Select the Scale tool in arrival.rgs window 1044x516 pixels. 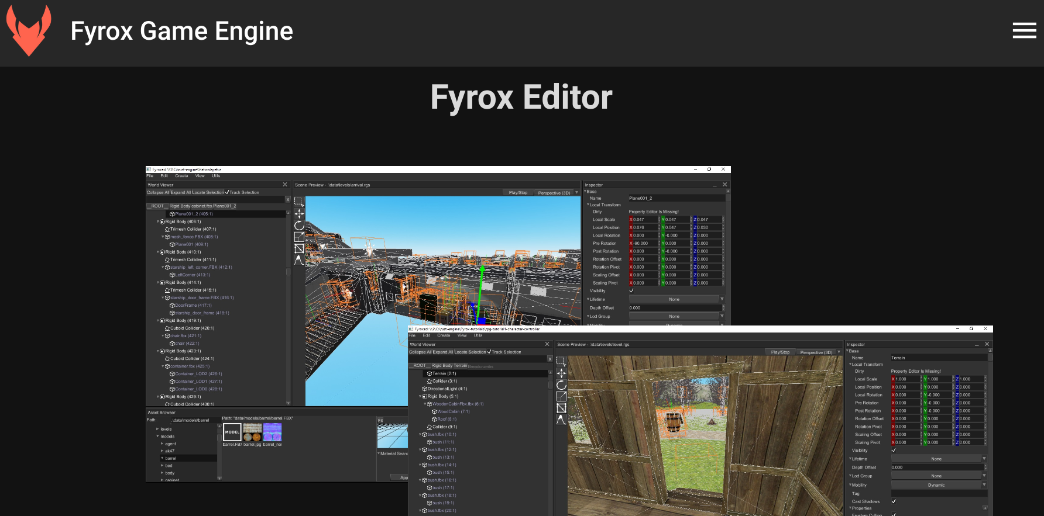click(x=299, y=237)
